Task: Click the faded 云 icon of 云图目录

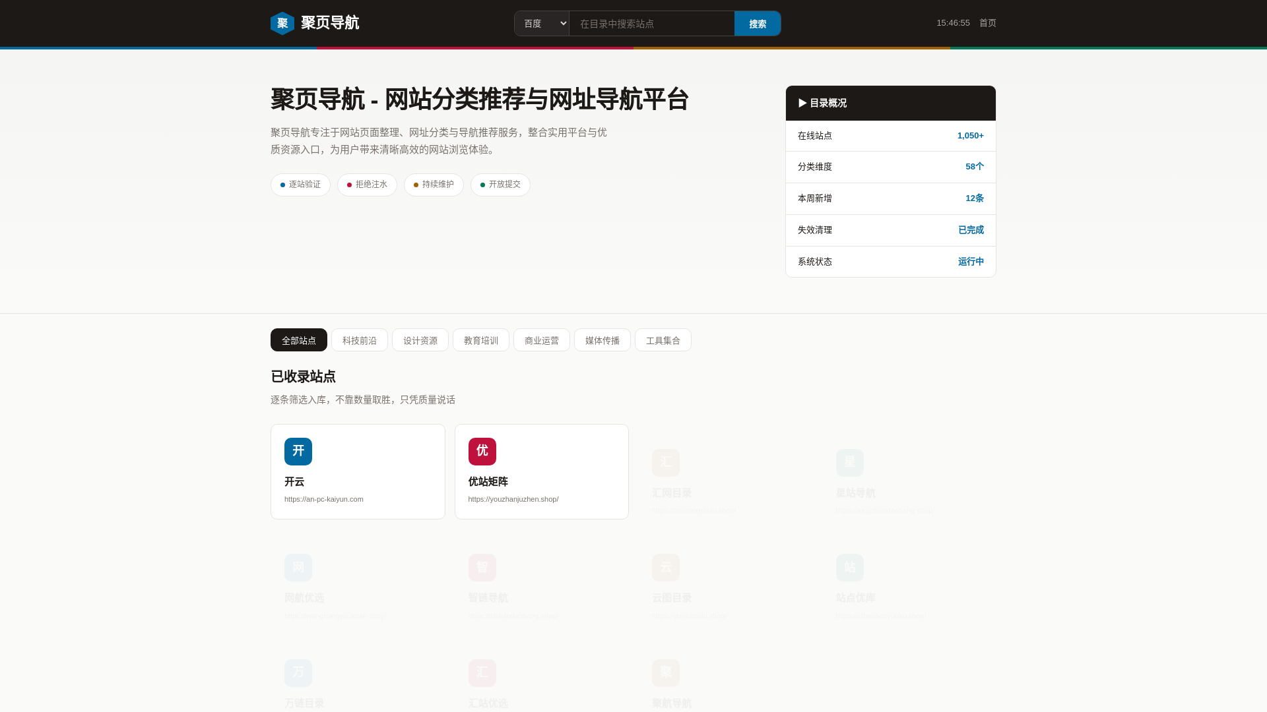Action: click(x=666, y=568)
